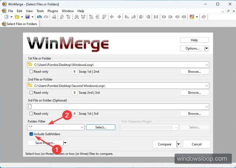
Task: Click the Save Project... button
Action: coord(45,143)
